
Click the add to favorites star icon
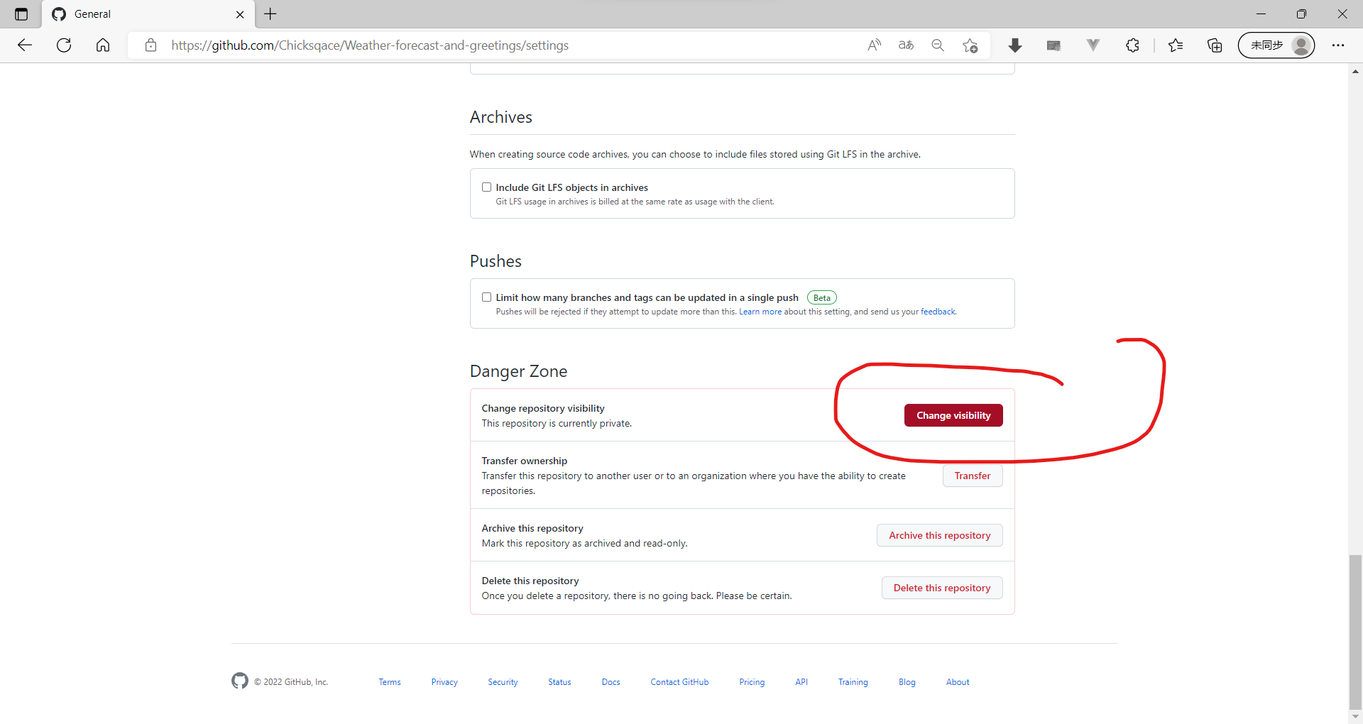970,45
